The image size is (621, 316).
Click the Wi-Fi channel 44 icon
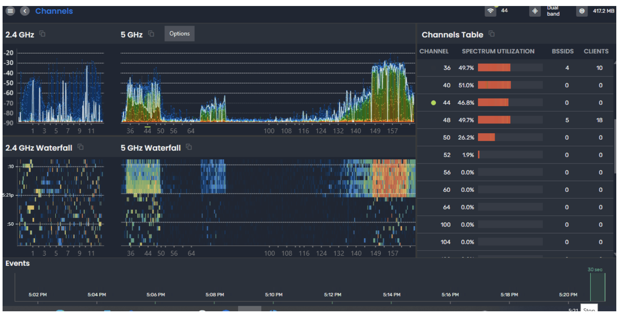[490, 11]
